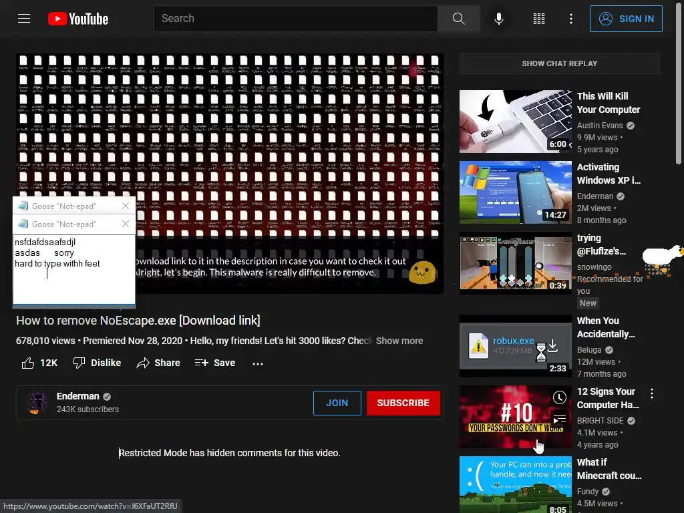Expand description with Show more
684x513 pixels.
399,341
